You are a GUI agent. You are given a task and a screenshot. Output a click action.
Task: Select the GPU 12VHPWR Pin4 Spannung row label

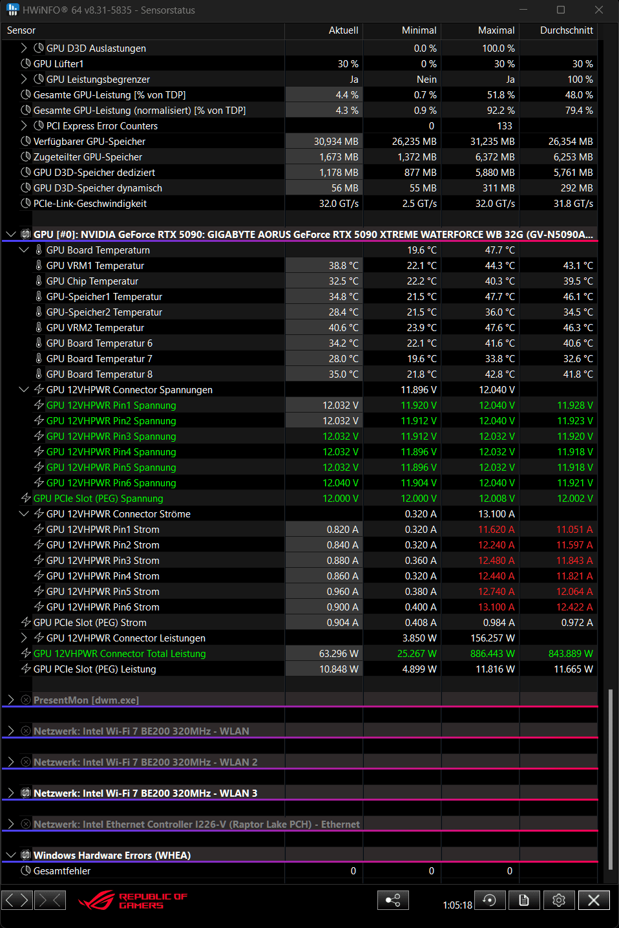(111, 452)
